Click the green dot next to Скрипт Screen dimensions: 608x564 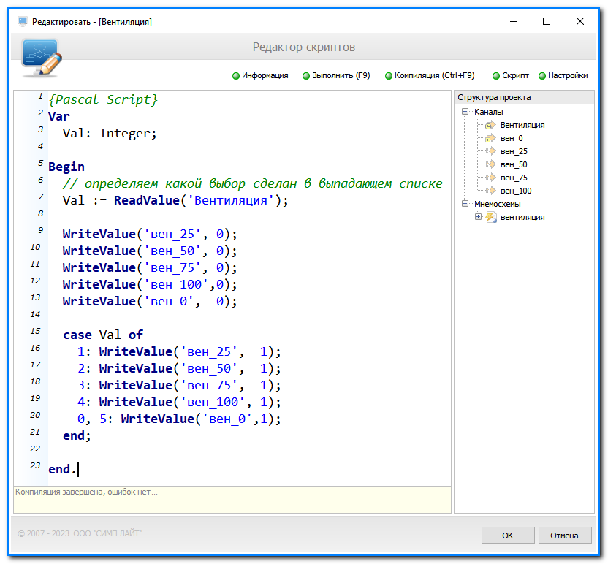(x=496, y=76)
